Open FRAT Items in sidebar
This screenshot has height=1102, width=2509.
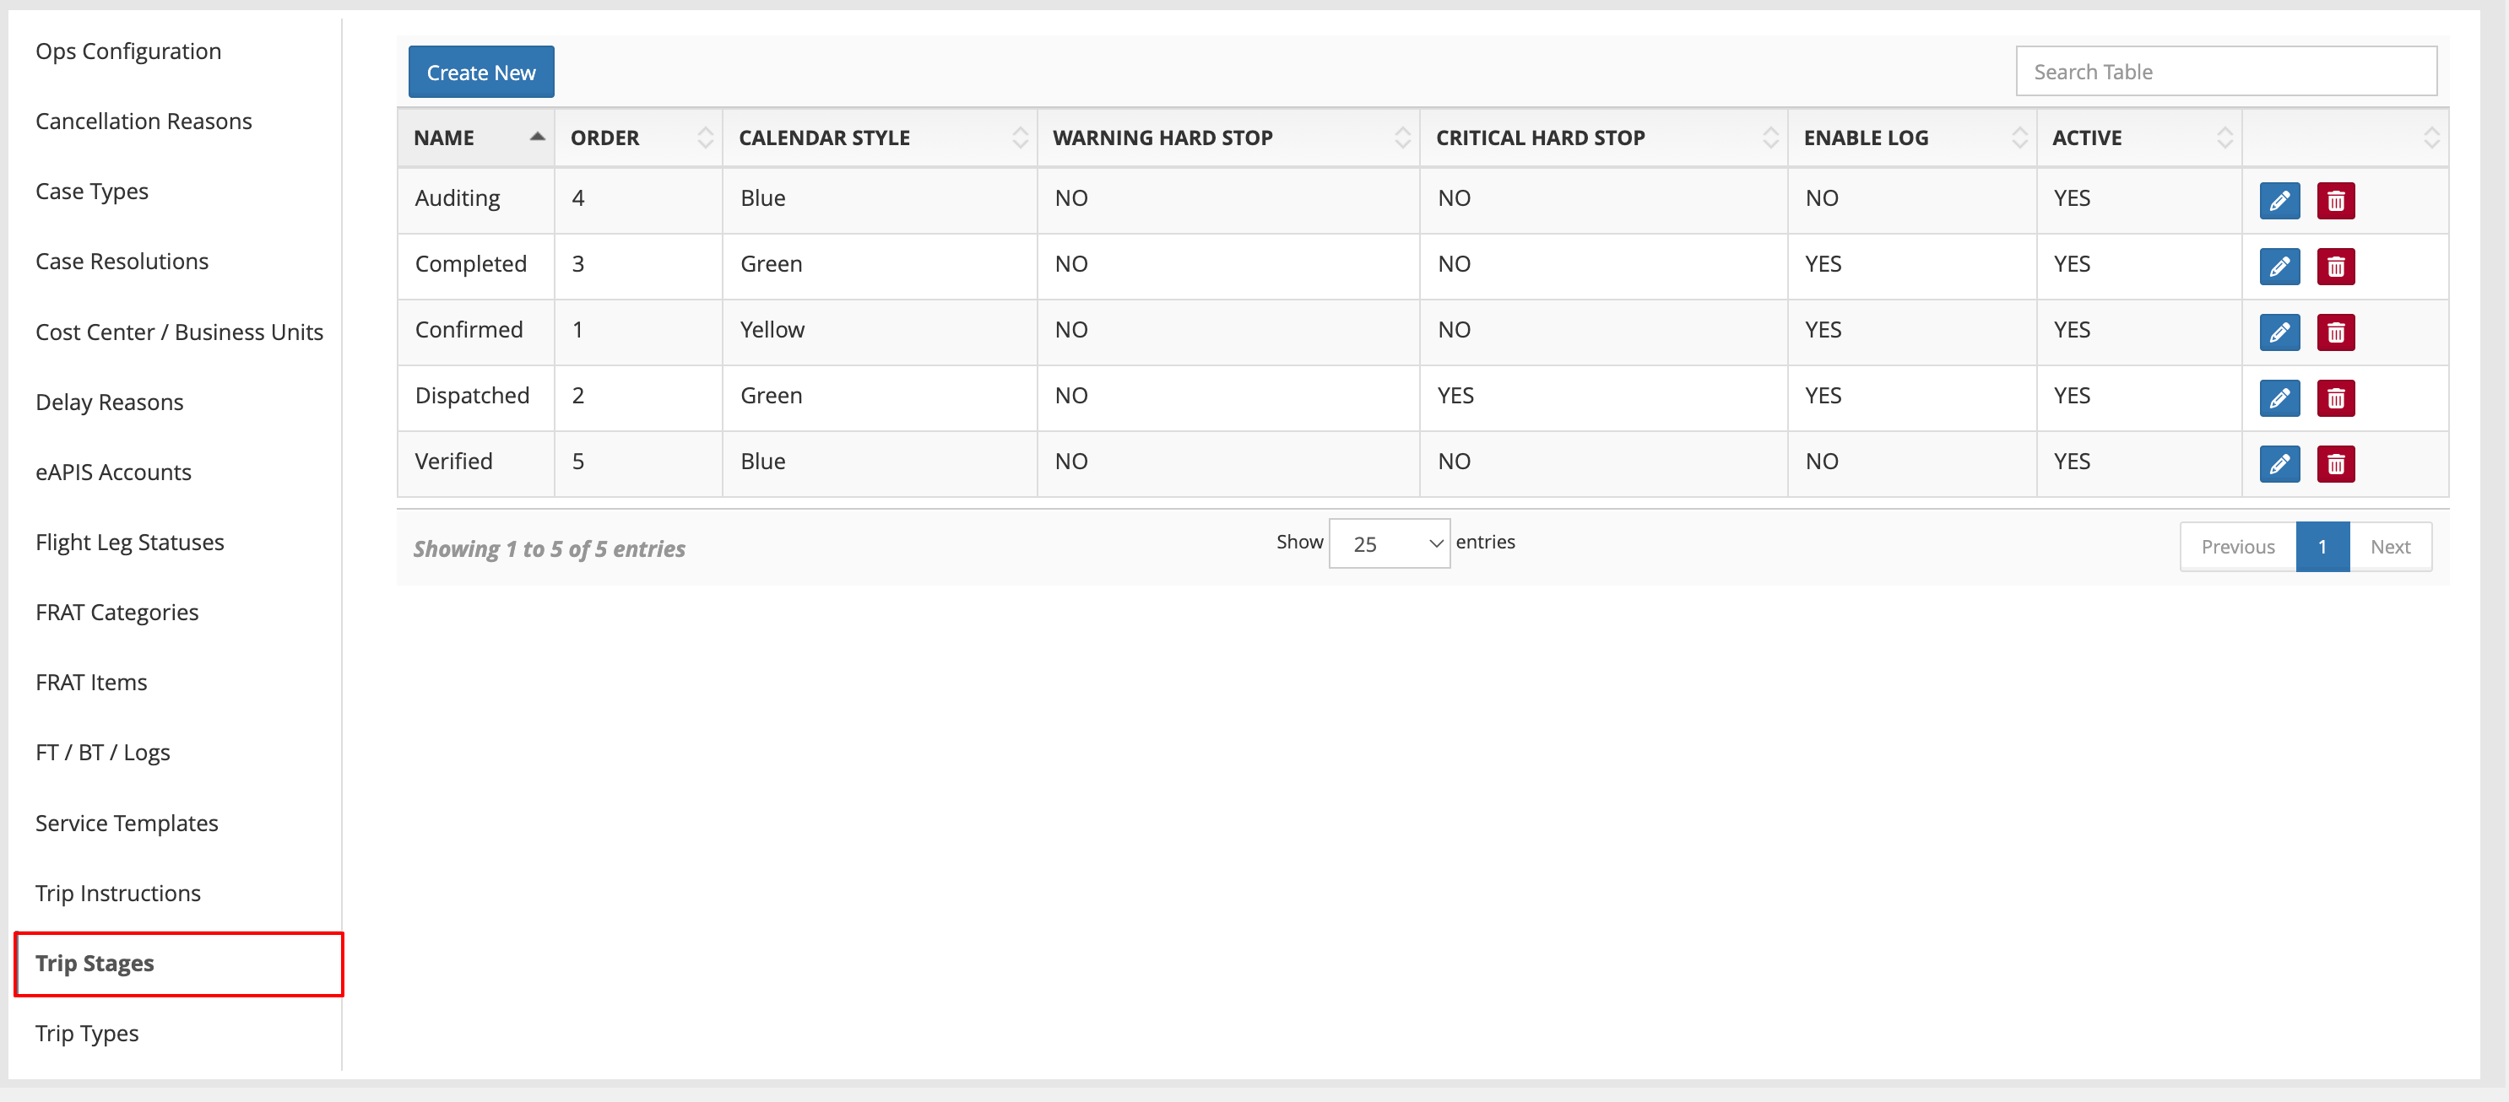[x=91, y=683]
